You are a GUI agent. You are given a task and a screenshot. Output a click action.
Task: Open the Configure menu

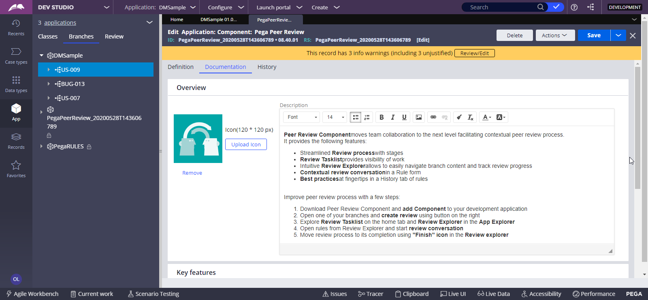(226, 7)
